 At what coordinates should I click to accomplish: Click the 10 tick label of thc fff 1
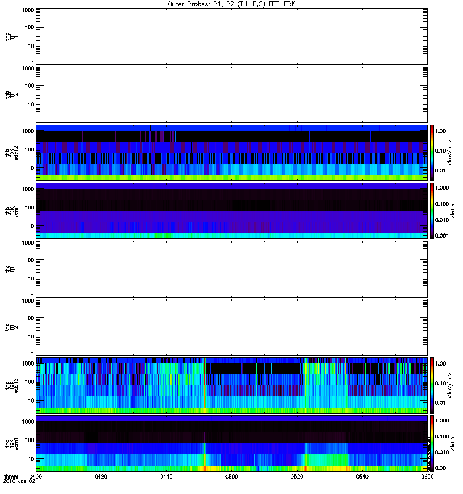[31, 278]
